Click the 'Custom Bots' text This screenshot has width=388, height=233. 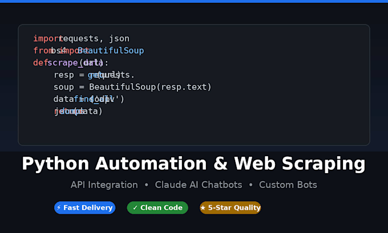(288, 185)
